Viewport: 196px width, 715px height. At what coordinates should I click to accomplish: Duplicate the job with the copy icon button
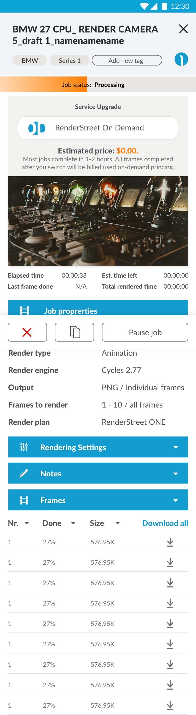(74, 332)
